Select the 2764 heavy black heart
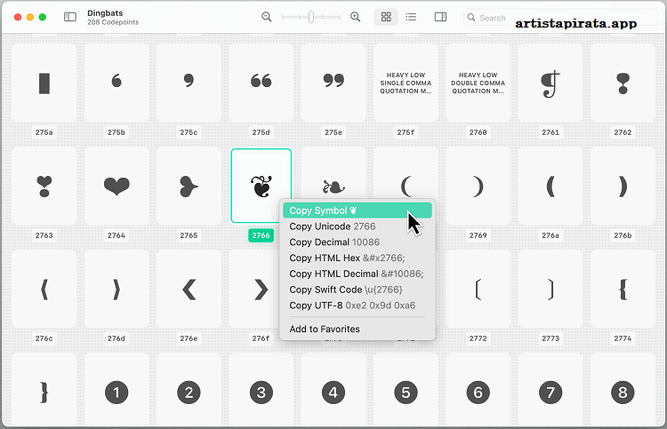 [x=117, y=186]
